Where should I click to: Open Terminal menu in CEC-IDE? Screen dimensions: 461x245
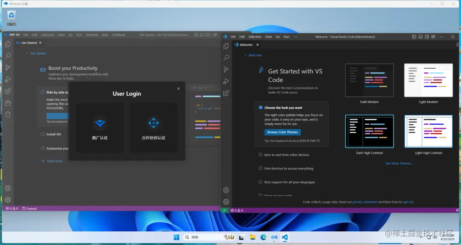(x=92, y=35)
